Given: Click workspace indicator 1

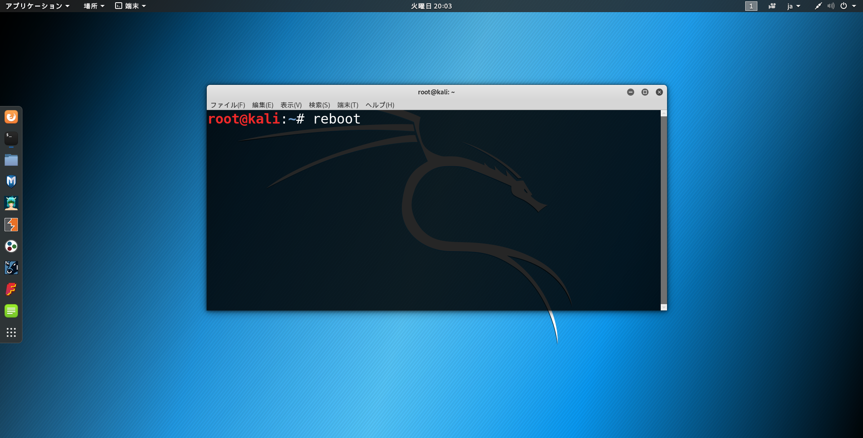Looking at the screenshot, I should (x=751, y=6).
